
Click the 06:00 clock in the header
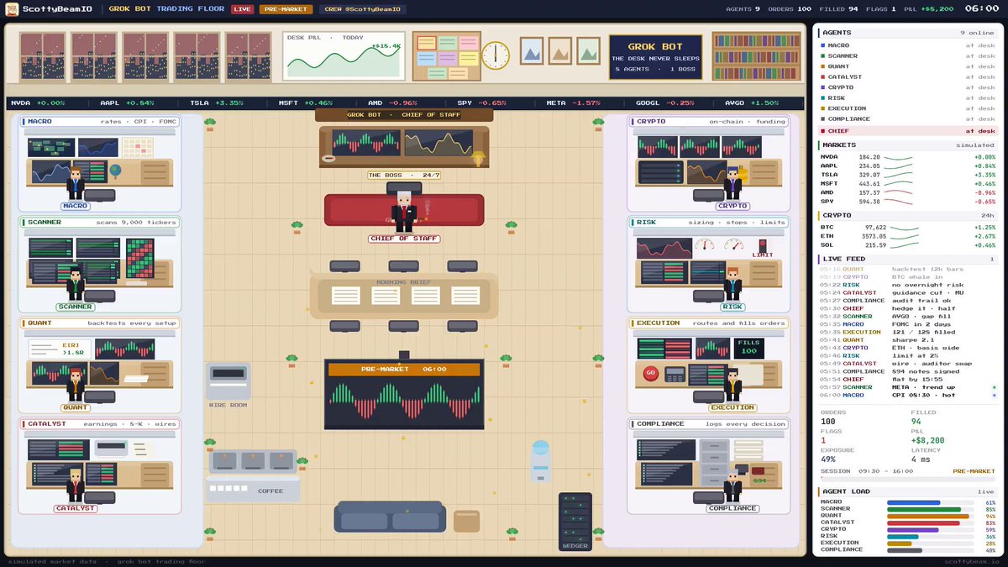[981, 9]
